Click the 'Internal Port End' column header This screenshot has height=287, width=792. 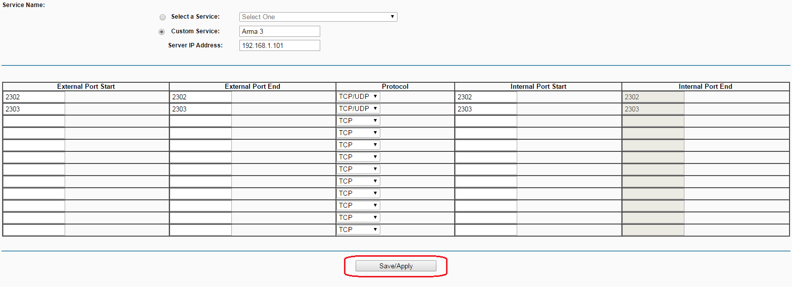706,87
